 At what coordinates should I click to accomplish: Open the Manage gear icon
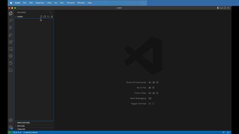(11, 127)
